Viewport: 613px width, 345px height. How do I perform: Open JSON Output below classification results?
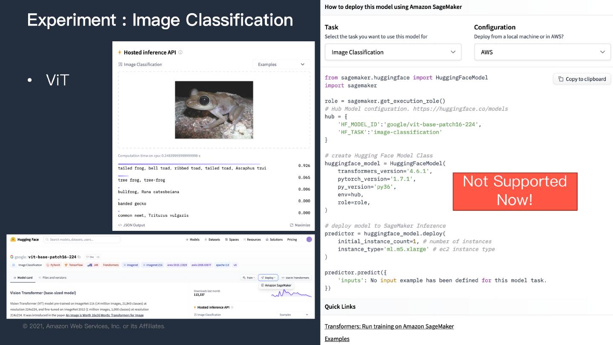132,225
